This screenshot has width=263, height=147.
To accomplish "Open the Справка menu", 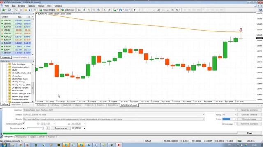I will tap(58, 6).
